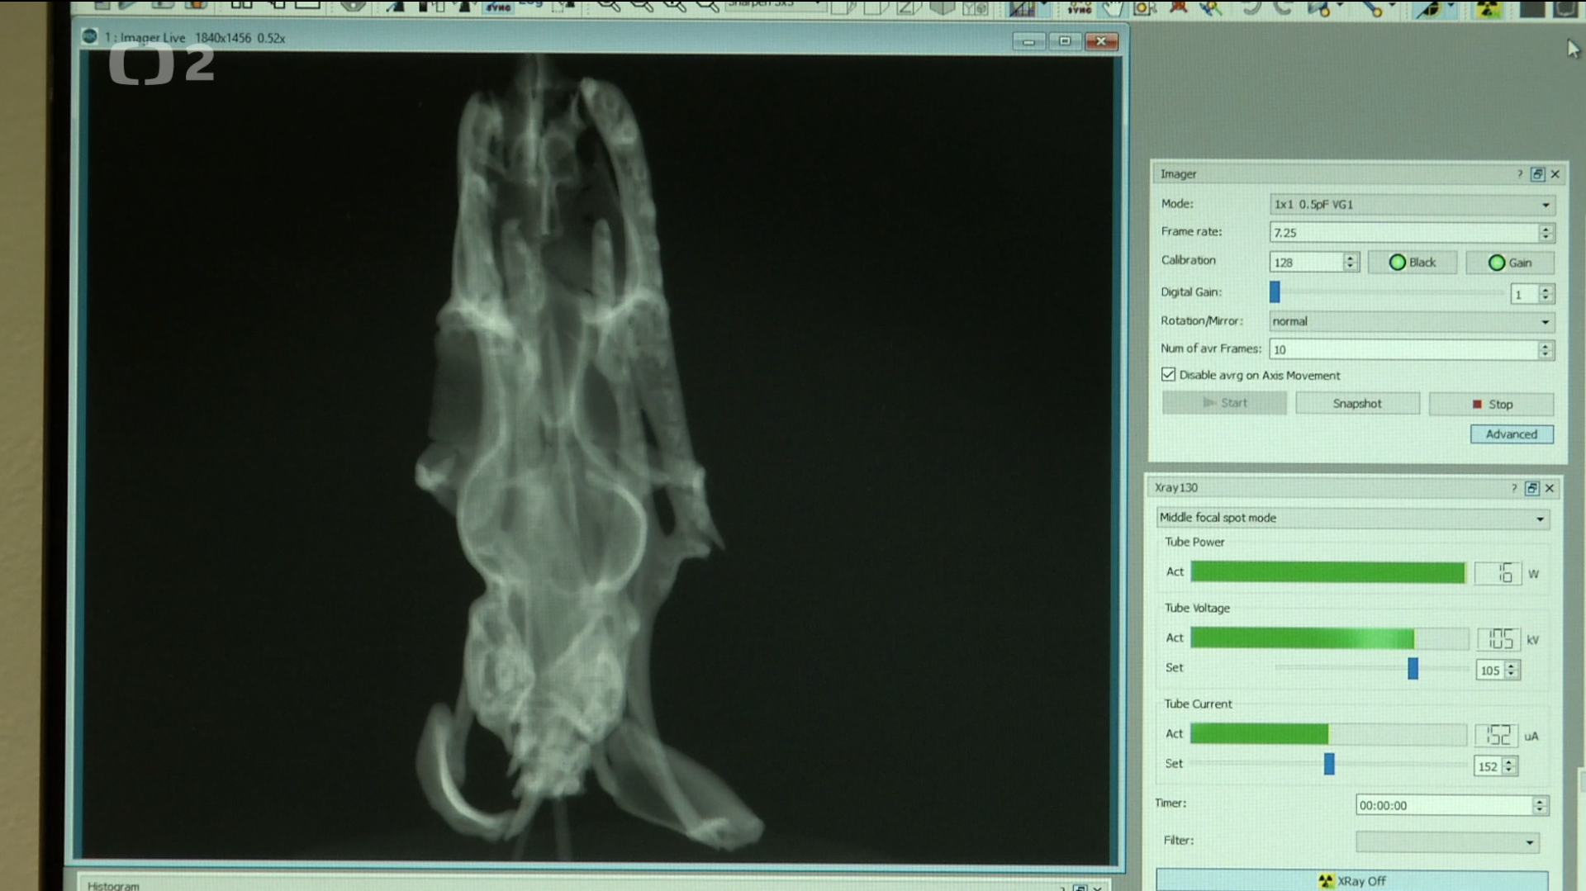Take a Snapshot of the image
1586x891 pixels.
pyautogui.click(x=1356, y=404)
